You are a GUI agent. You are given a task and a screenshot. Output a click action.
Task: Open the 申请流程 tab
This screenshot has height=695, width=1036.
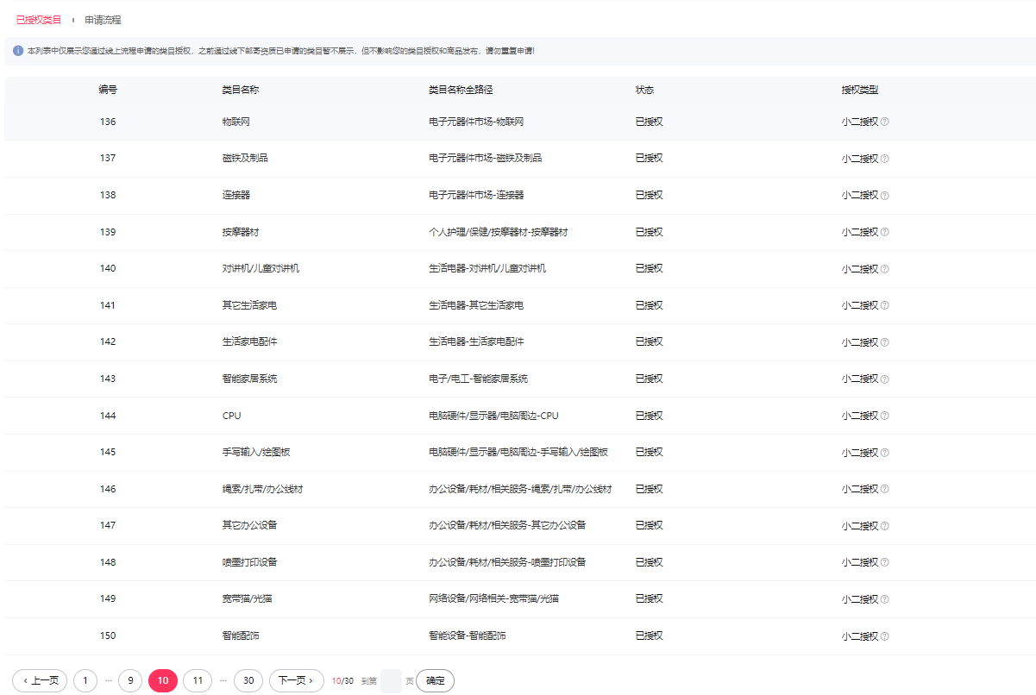click(103, 19)
